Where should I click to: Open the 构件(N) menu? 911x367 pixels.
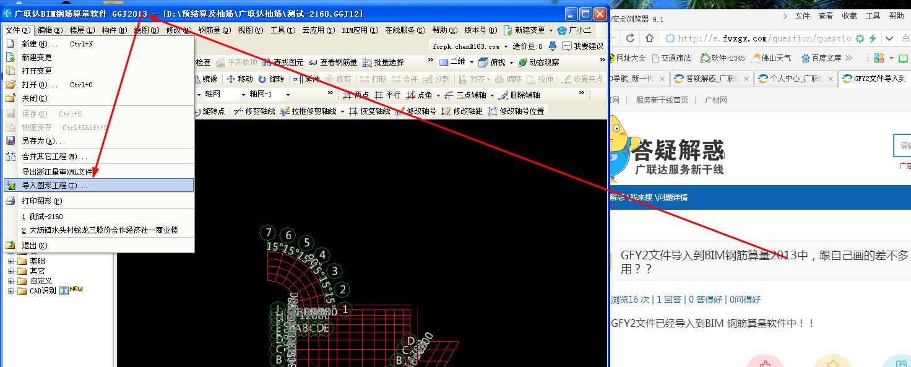click(114, 30)
